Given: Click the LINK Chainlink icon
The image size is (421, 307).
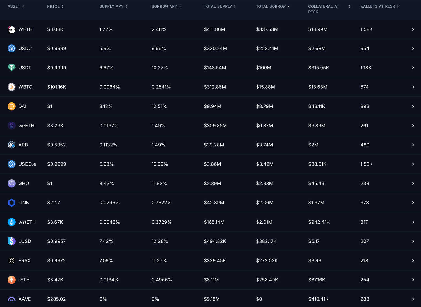Looking at the screenshot, I should tap(12, 203).
